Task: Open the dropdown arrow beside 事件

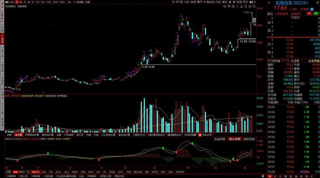Action: tap(205, 2)
